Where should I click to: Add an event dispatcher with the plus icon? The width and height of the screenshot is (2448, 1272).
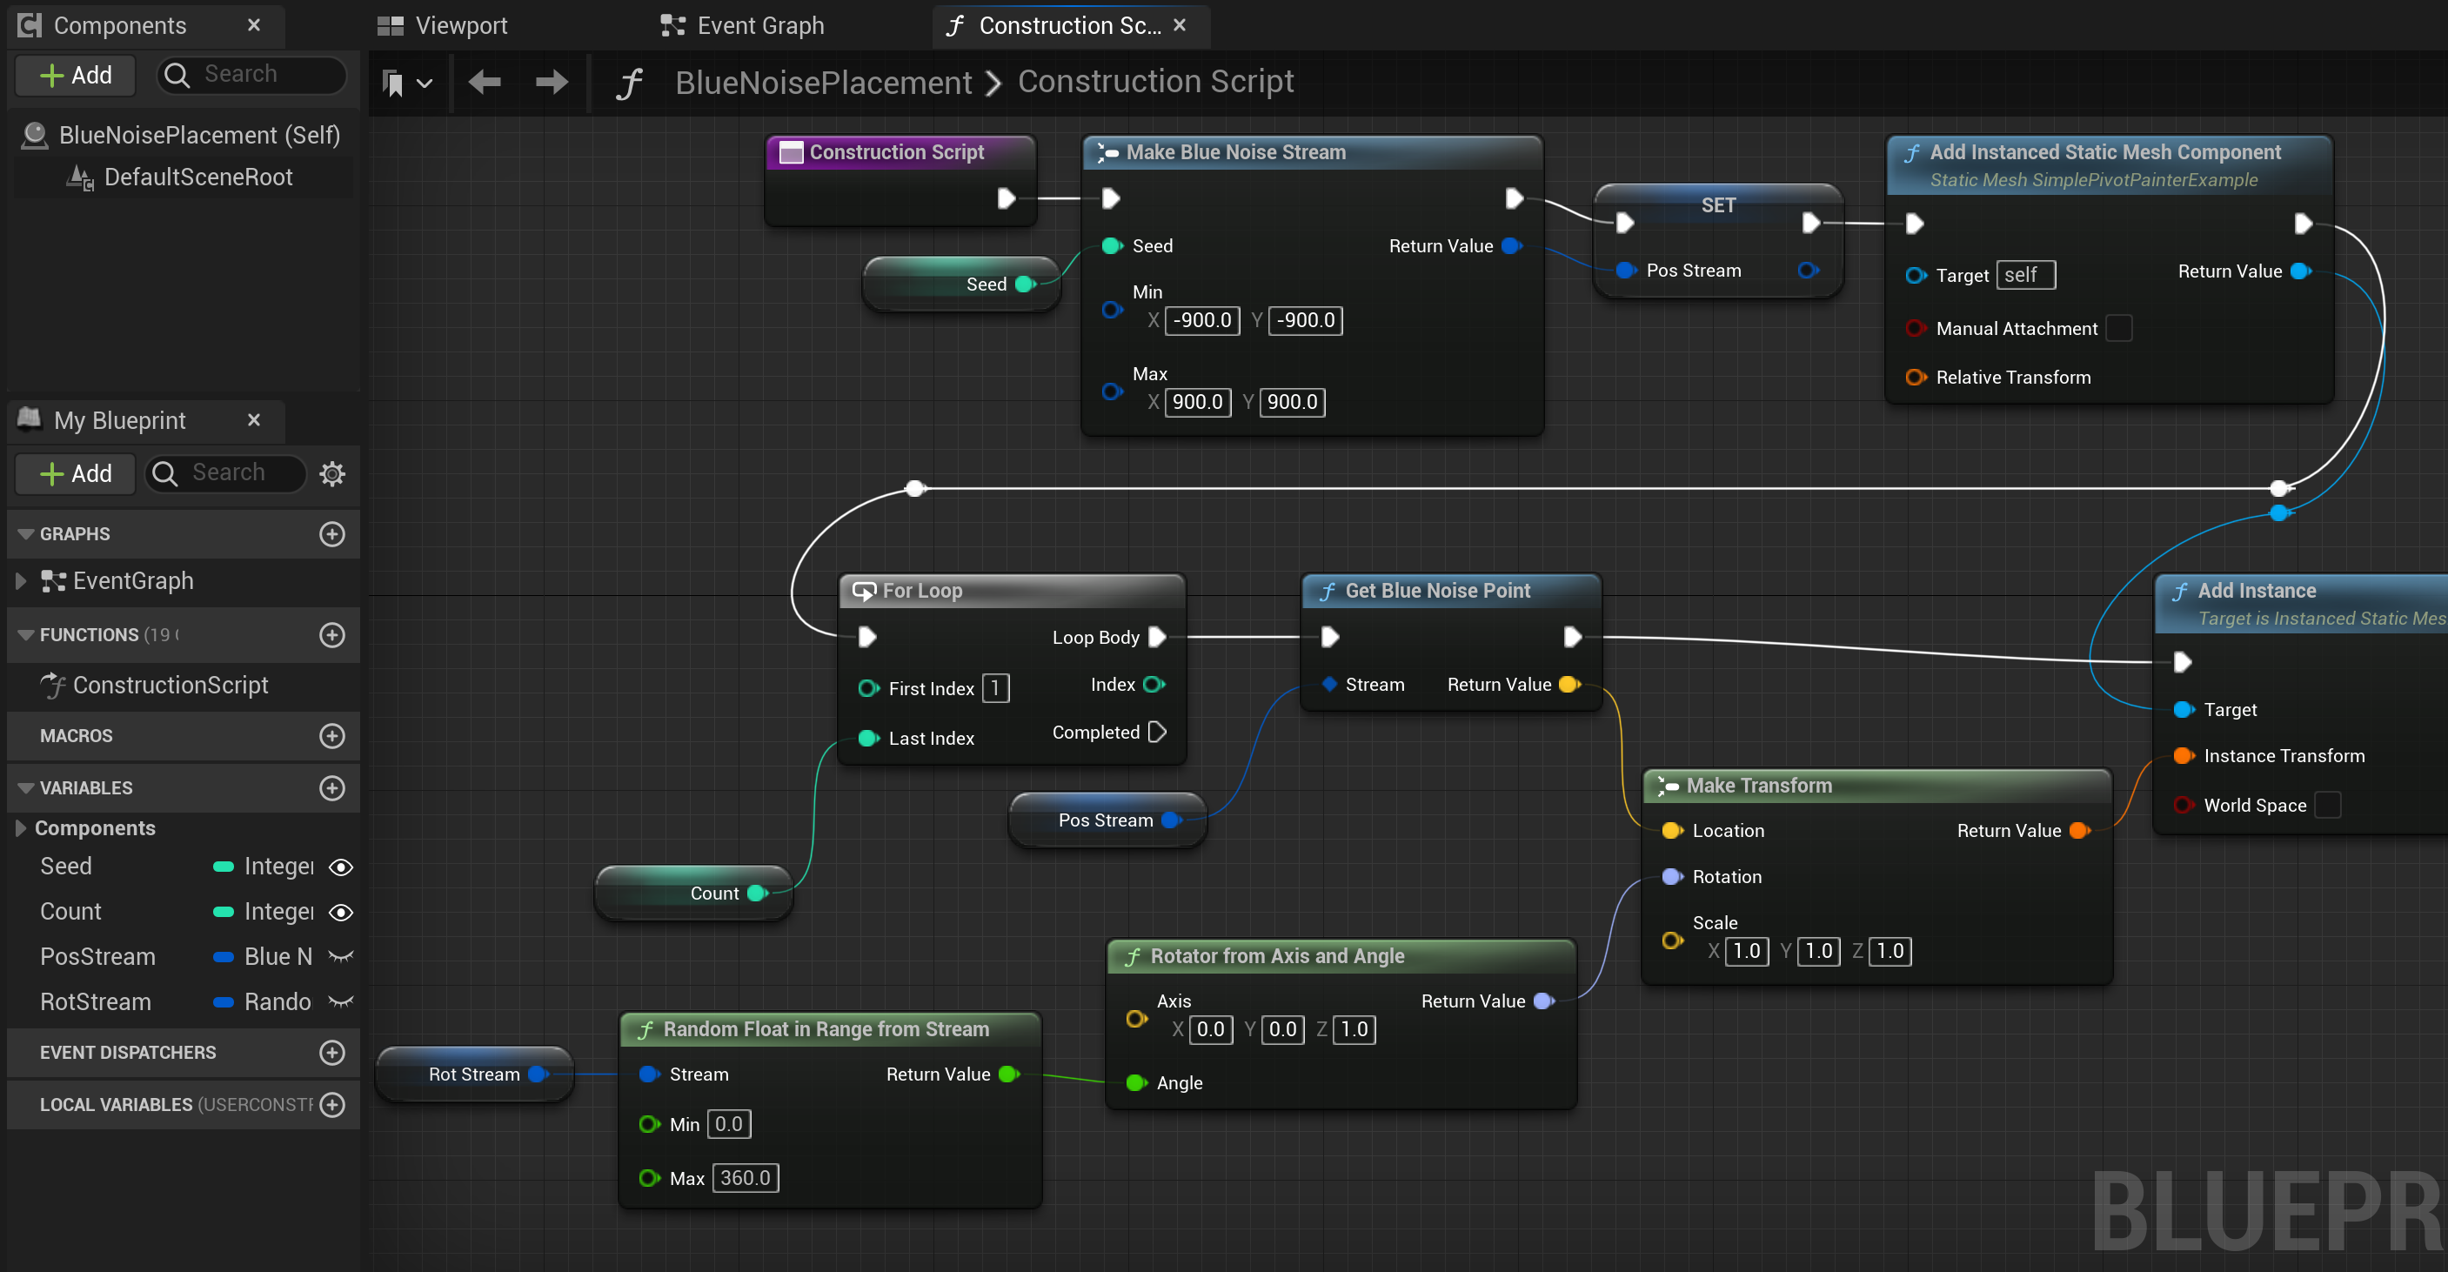(331, 1053)
